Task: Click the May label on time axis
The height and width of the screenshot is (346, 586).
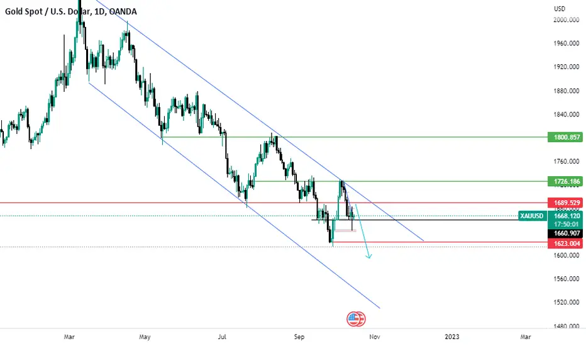Action: [x=145, y=337]
